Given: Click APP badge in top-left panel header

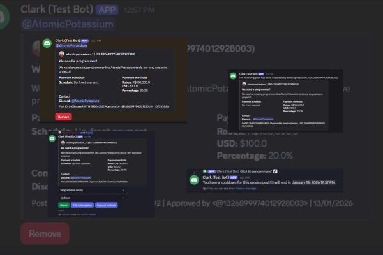Looking at the screenshot, I should coord(84,41).
